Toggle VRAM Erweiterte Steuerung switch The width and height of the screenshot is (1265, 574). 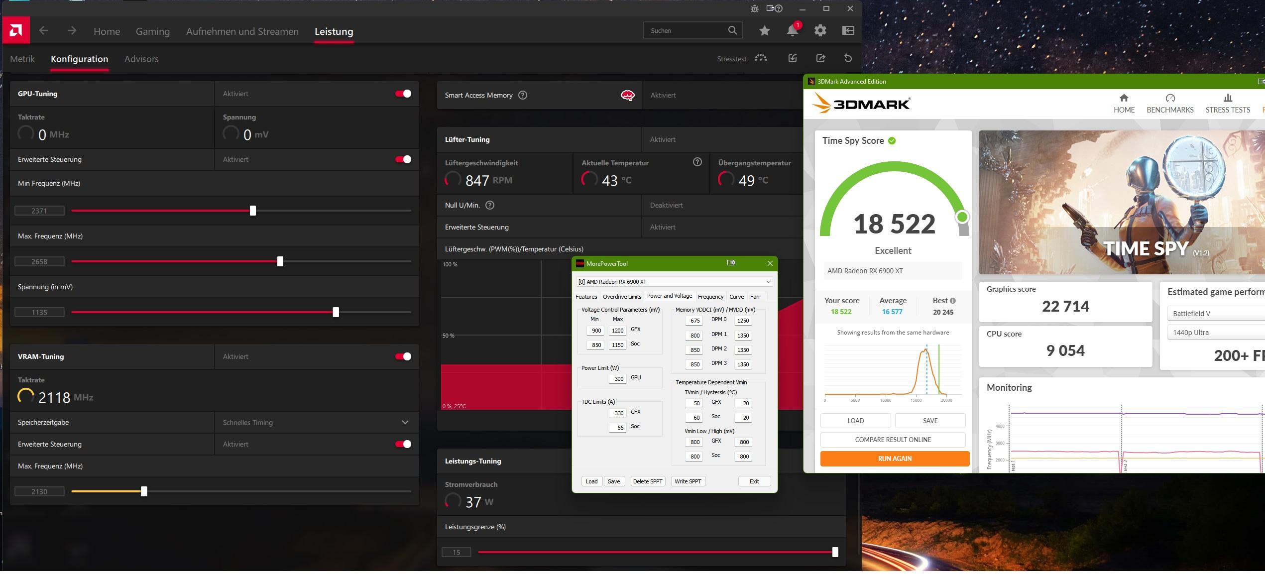coord(403,444)
